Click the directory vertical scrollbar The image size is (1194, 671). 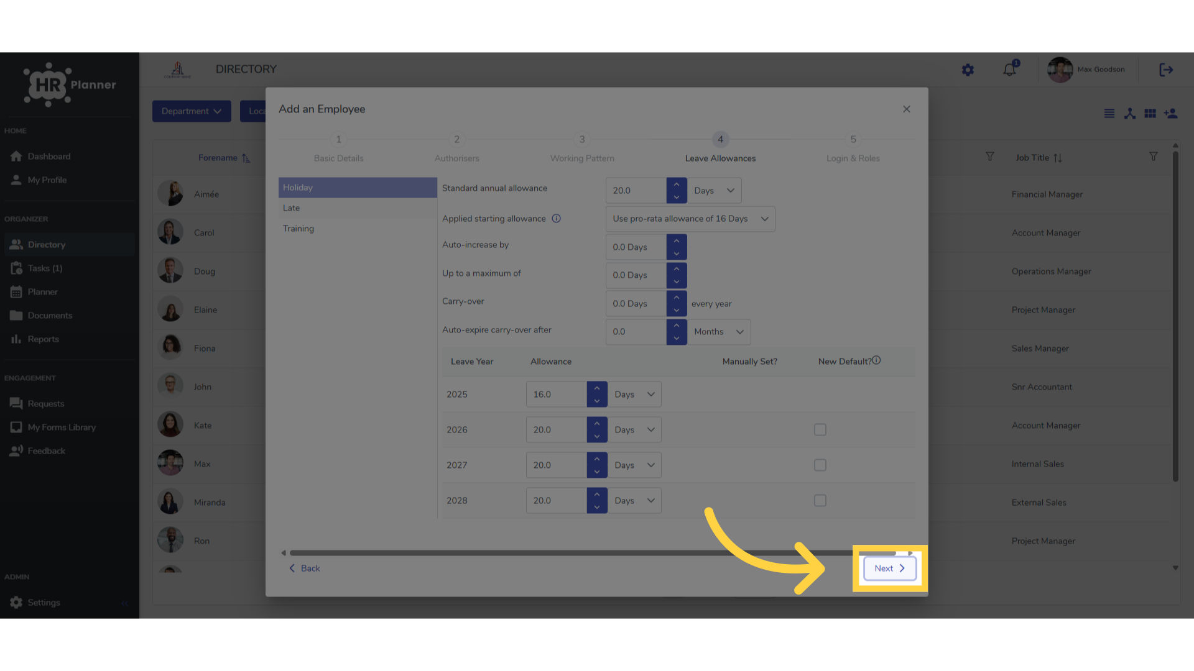pos(1175,317)
